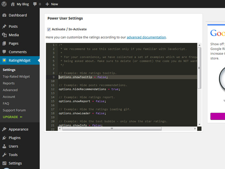
Task: Open Account submenu
Action: 9,97
